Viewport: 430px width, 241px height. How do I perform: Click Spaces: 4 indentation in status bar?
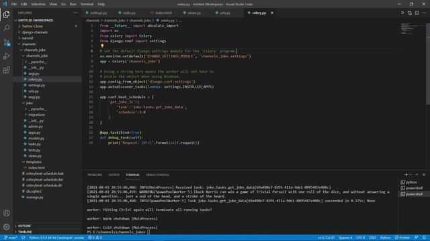[x=345, y=238]
